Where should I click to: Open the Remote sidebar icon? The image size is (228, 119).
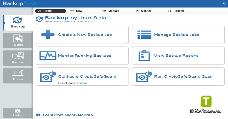coord(18,73)
